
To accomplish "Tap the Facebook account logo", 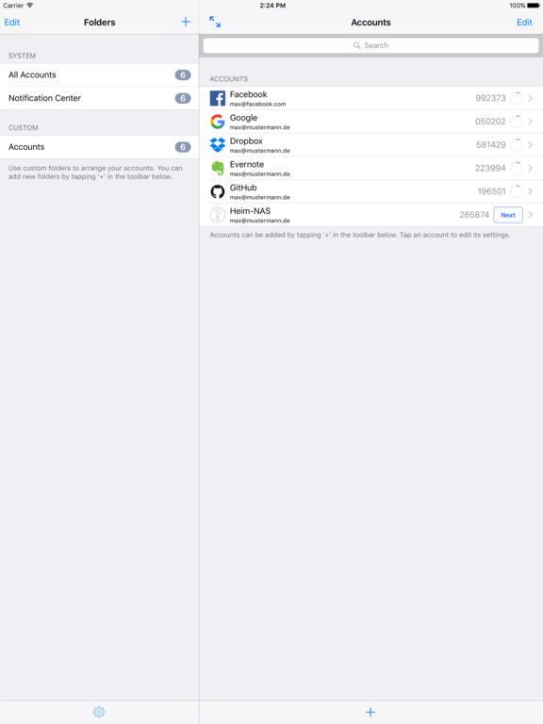I will tap(218, 98).
